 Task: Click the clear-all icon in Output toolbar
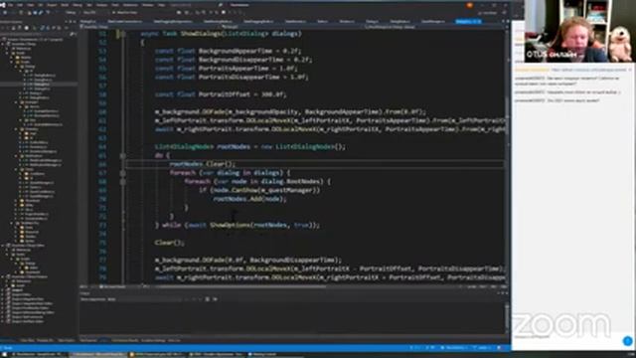(x=208, y=299)
